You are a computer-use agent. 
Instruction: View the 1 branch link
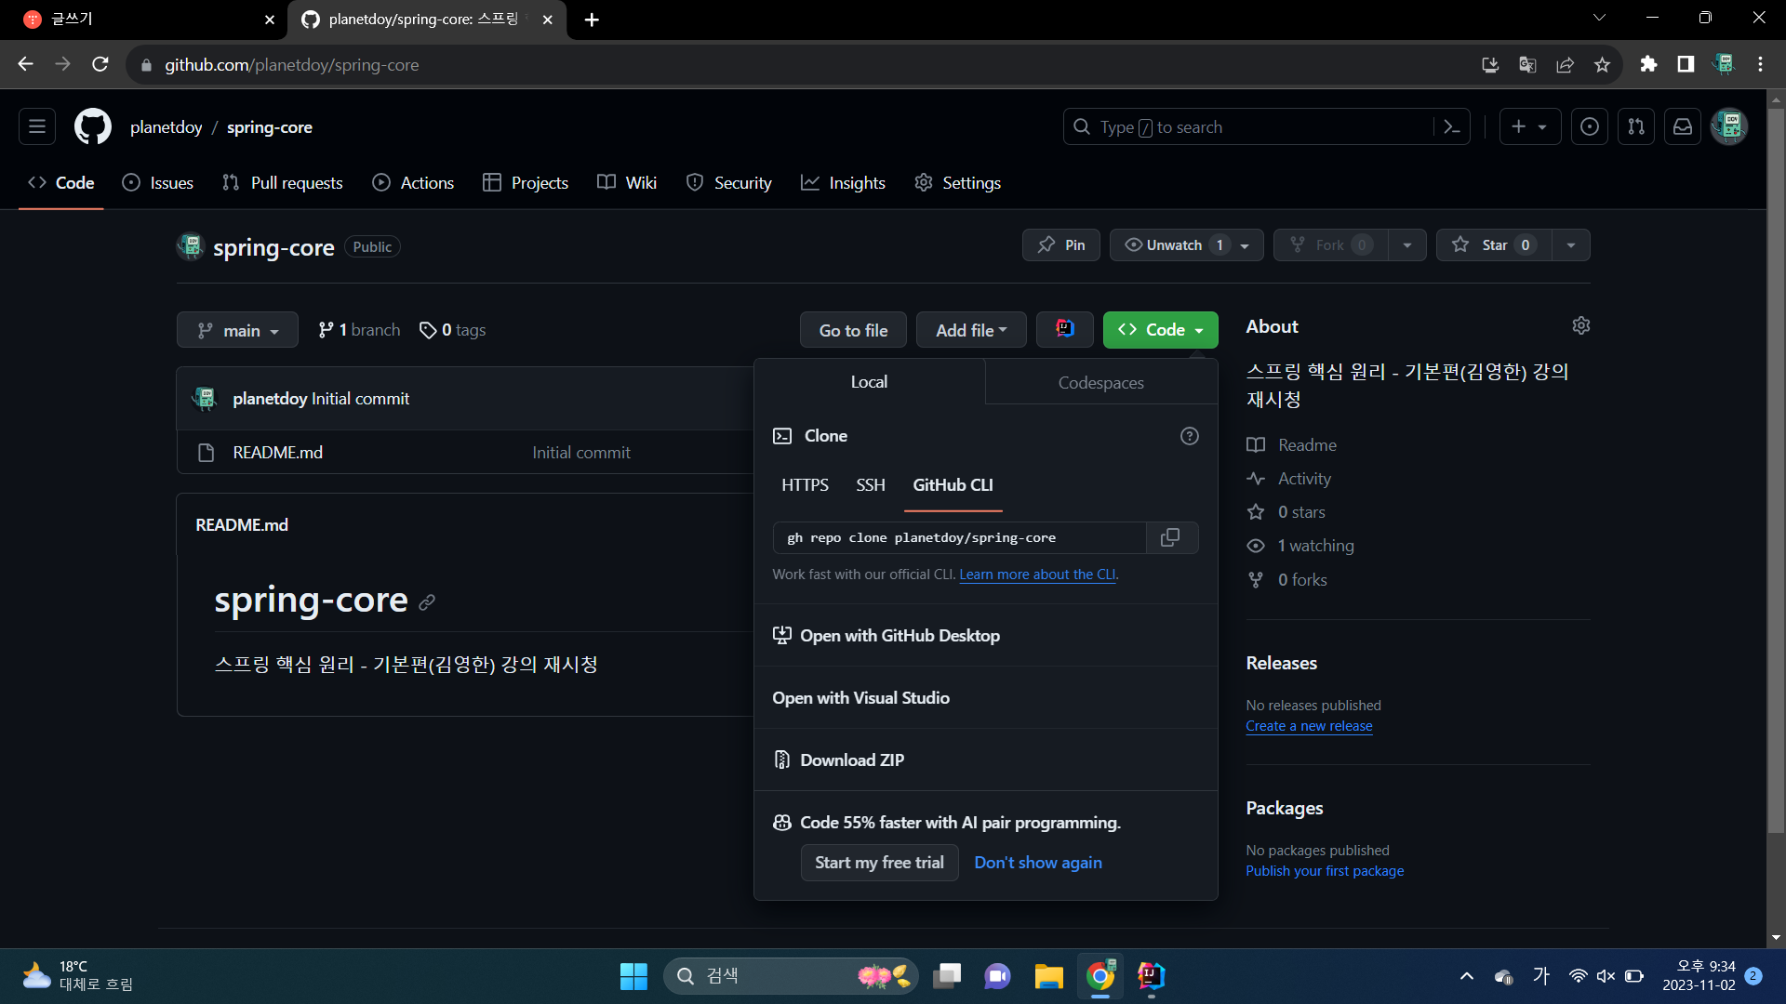[359, 330]
